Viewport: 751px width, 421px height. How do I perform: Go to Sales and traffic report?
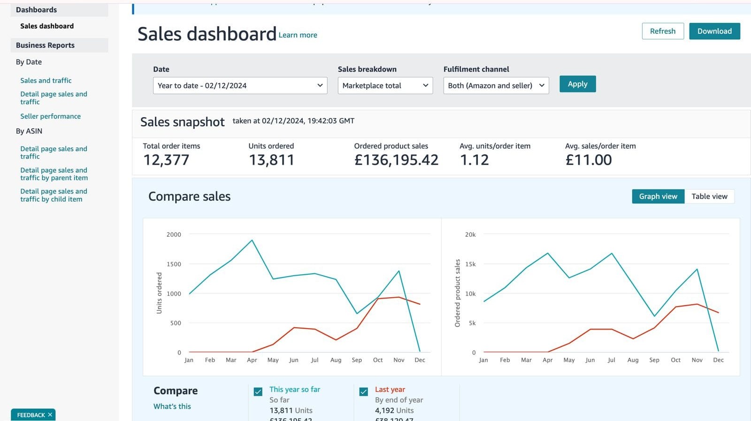coord(46,81)
